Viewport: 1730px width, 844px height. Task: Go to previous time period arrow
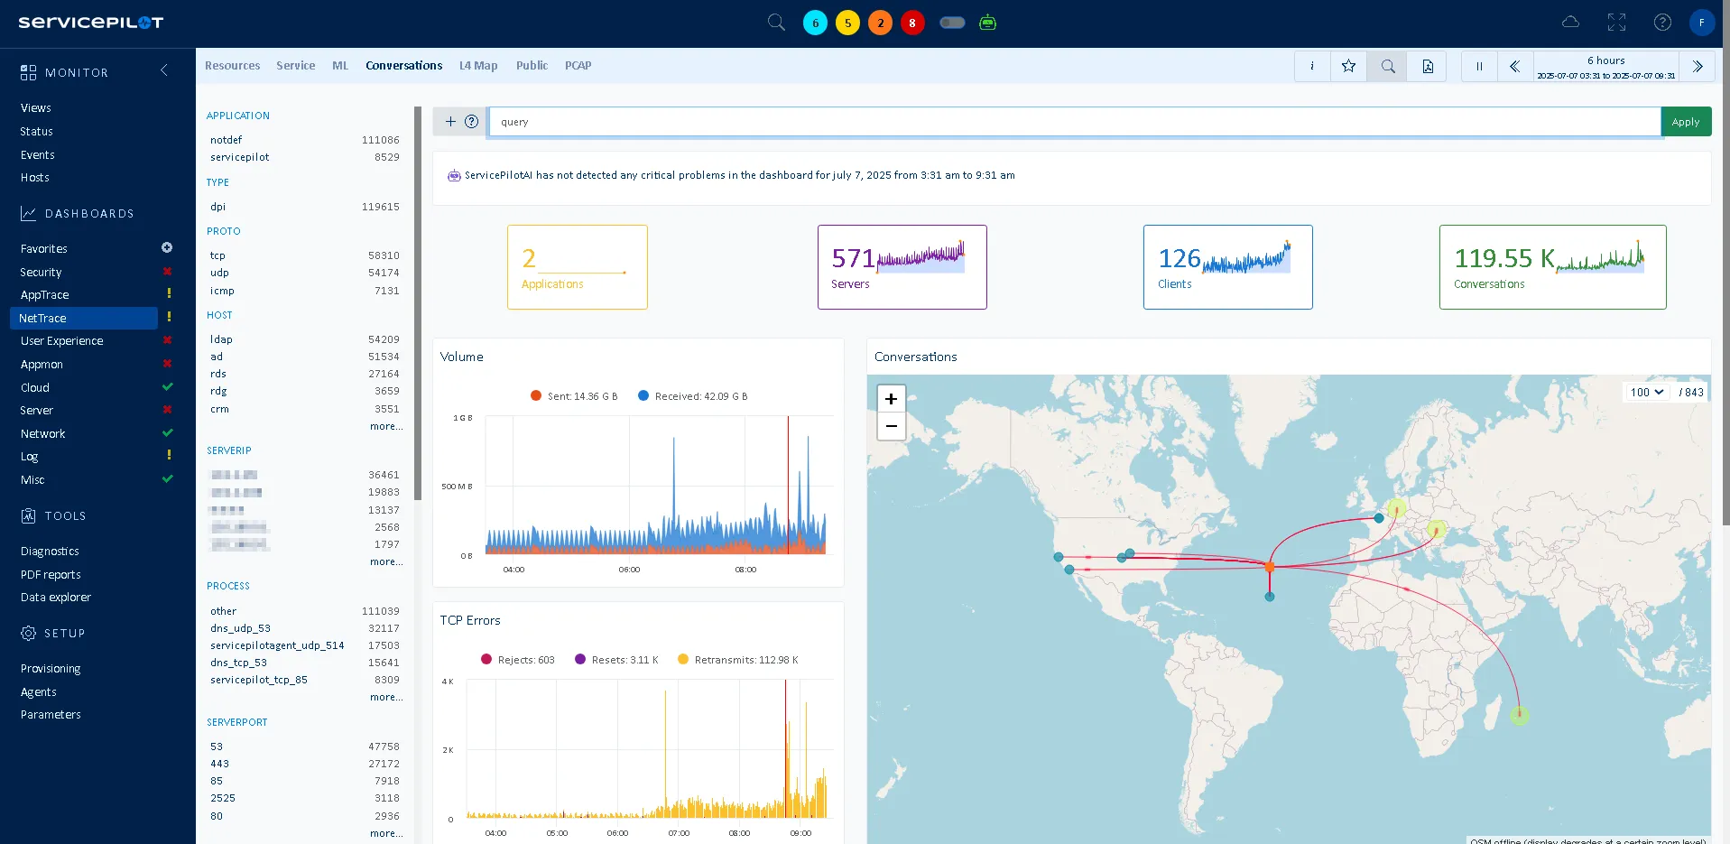click(1515, 66)
